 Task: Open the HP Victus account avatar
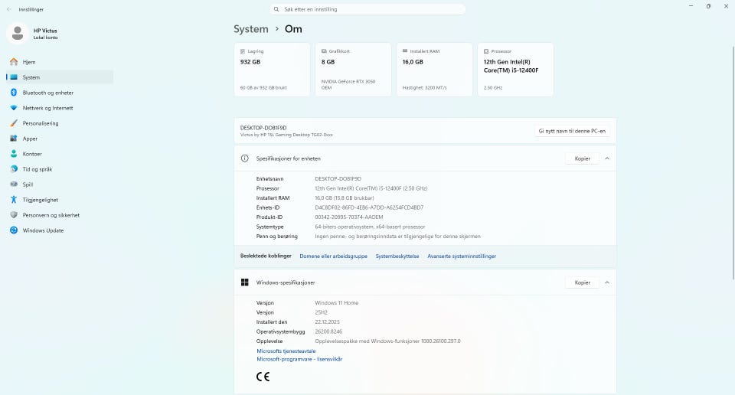pyautogui.click(x=18, y=33)
